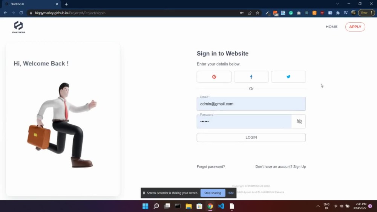The image size is (377, 212).
Task: Sign in with the Twitter icon button
Action: coord(288,77)
